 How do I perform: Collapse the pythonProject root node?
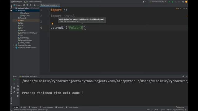coord(14,8)
